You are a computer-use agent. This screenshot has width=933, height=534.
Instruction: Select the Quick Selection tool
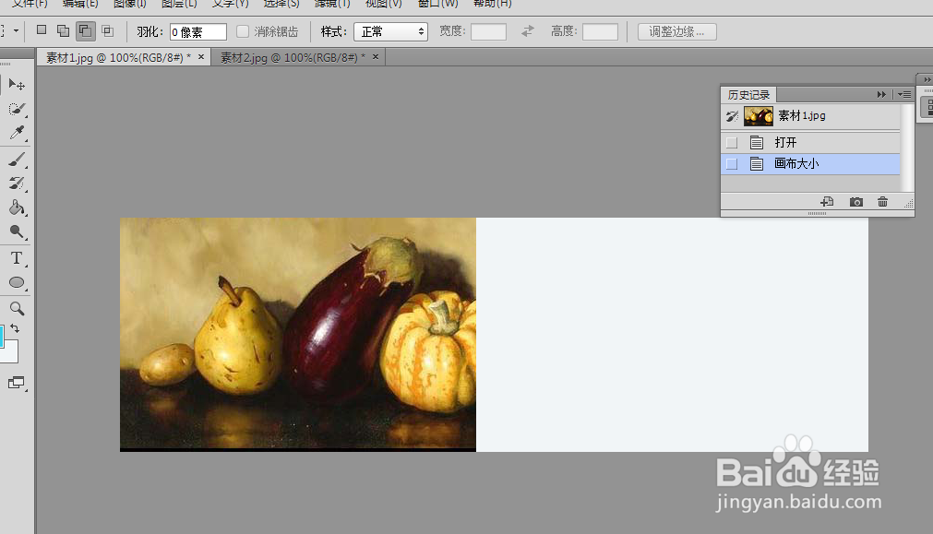point(17,109)
